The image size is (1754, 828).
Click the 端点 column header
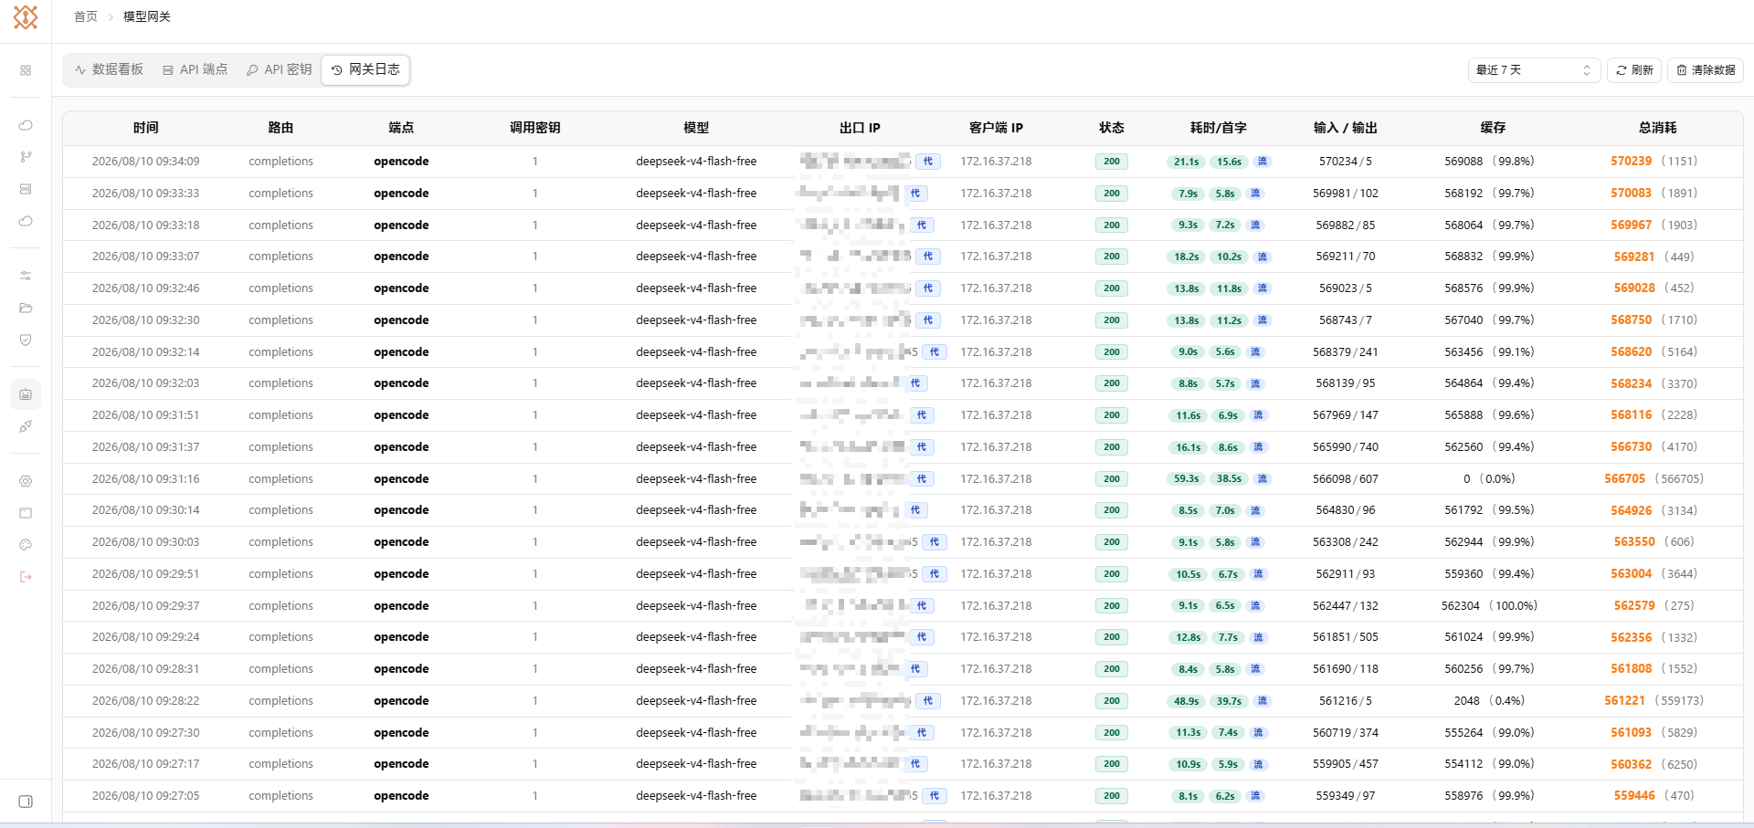[x=401, y=128]
